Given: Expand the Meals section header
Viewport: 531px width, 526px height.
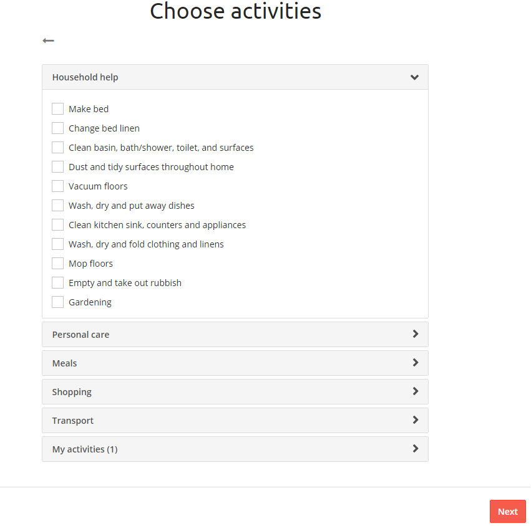Looking at the screenshot, I should pos(235,363).
